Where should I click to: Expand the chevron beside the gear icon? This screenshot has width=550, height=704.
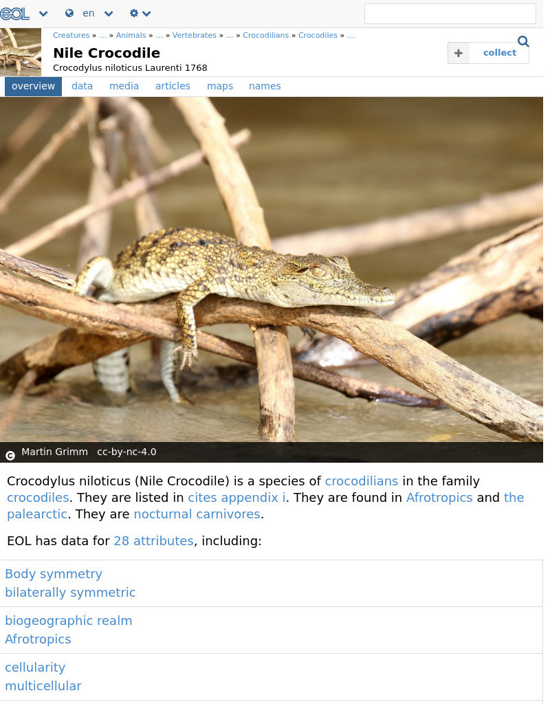coord(146,13)
